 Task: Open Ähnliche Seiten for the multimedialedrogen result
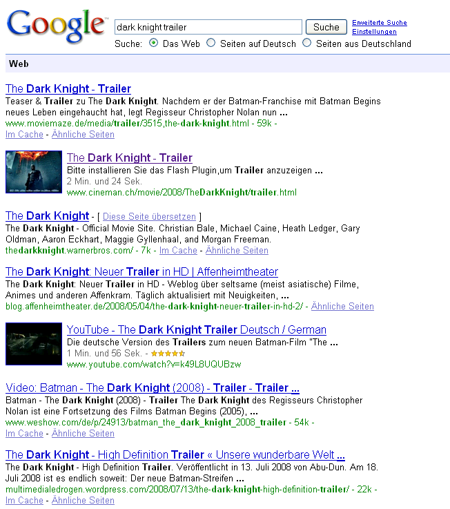tap(83, 501)
